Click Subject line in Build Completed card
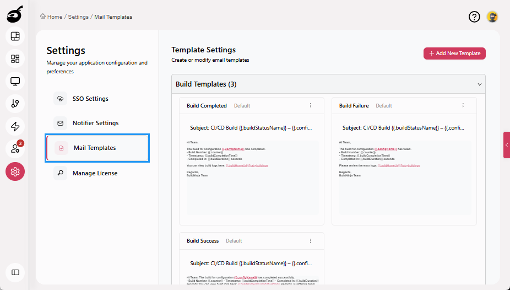The height and width of the screenshot is (290, 510). pos(251,128)
